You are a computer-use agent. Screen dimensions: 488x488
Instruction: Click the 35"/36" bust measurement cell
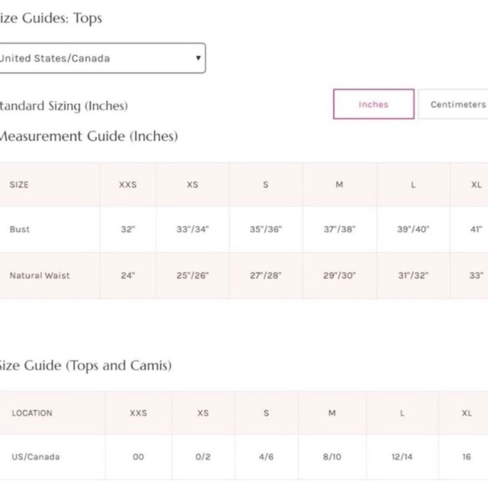pos(266,229)
